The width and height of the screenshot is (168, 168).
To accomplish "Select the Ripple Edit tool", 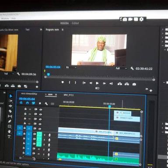I will point(10,106).
